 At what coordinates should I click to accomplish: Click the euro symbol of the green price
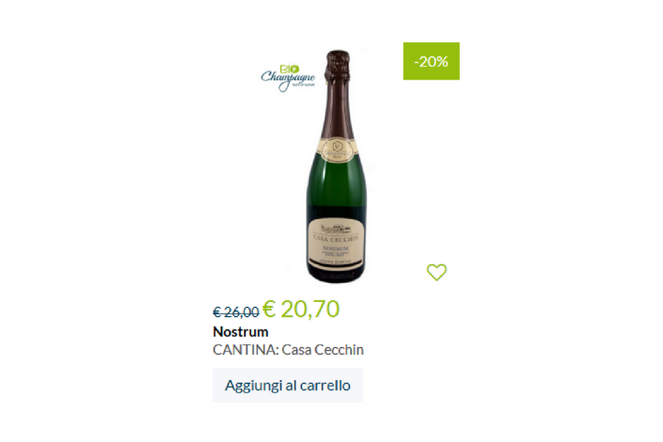point(269,309)
